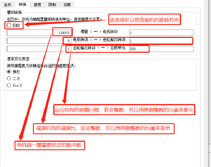Click the field left of 齿轮输出转动<=>应用单元
211x167 pixels.
[x=39, y=49]
